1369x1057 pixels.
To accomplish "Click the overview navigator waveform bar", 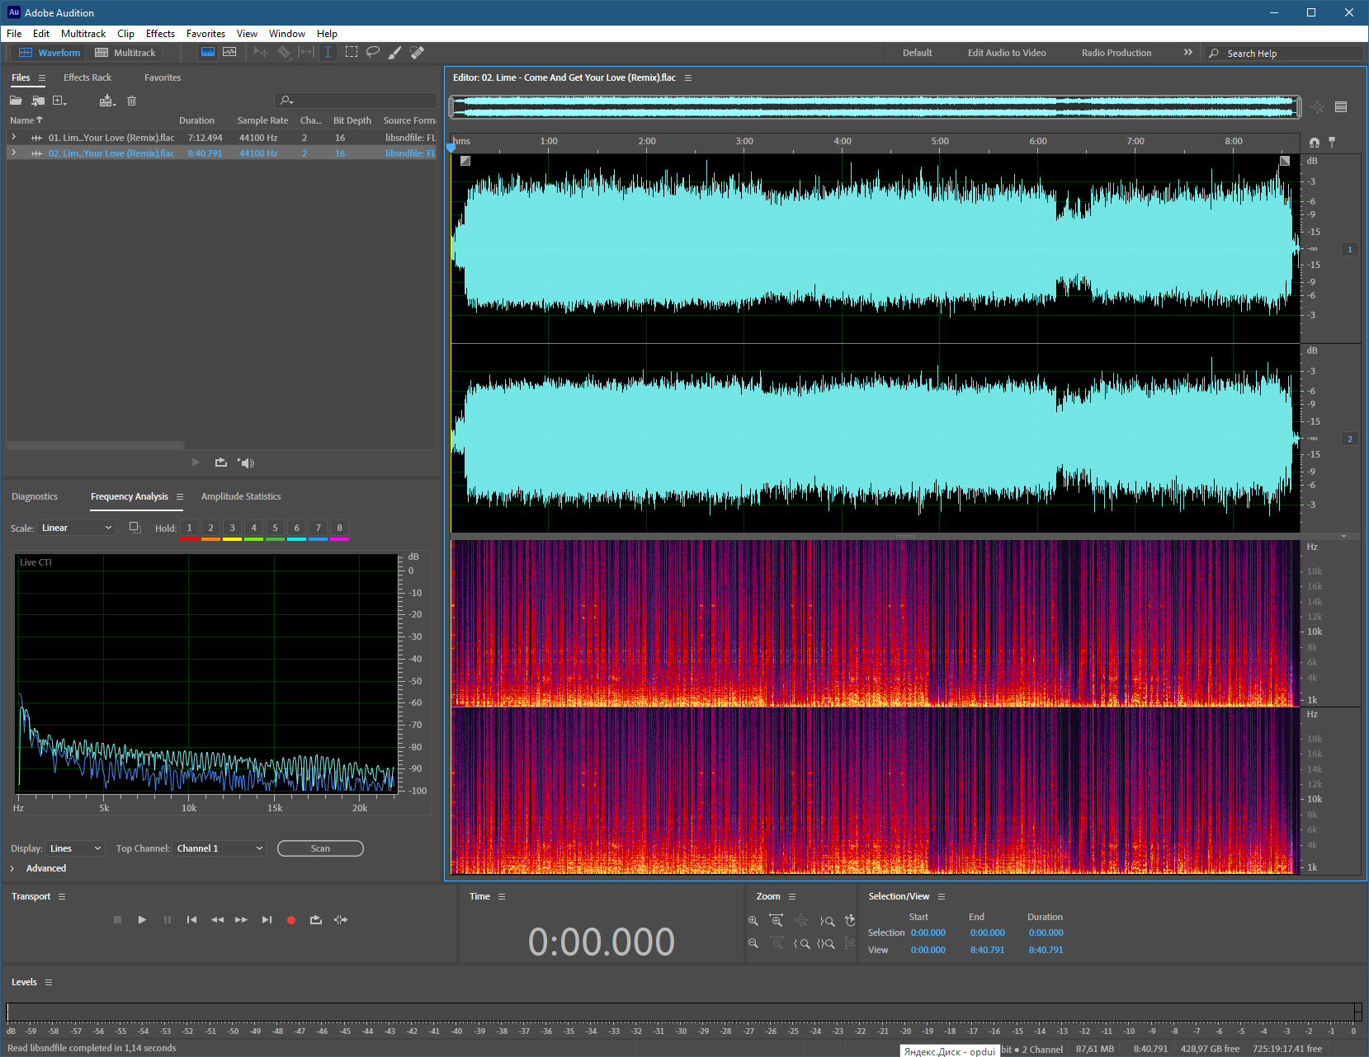I will point(875,106).
